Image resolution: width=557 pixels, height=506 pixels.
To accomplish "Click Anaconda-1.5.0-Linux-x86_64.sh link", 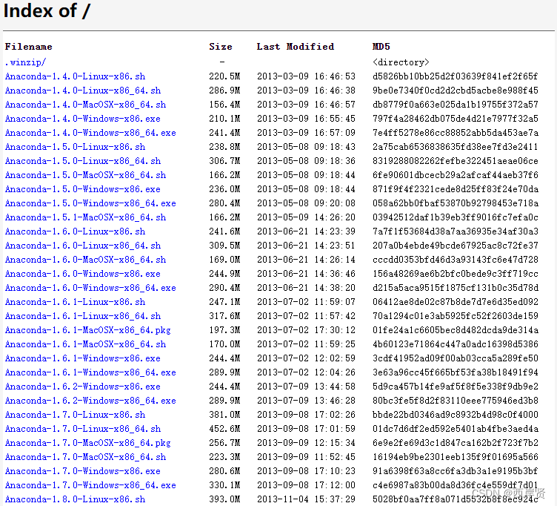I will 83,161.
